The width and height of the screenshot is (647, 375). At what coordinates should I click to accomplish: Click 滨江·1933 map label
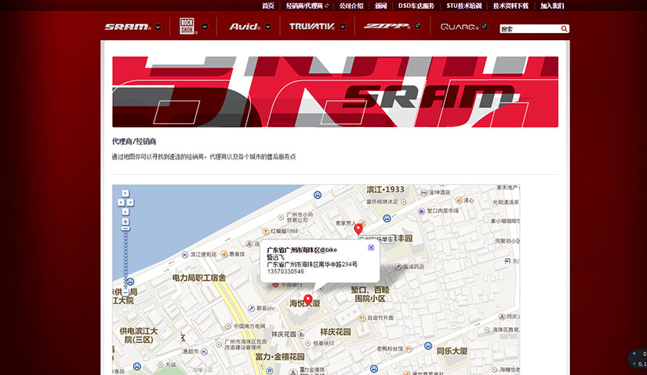coord(385,190)
